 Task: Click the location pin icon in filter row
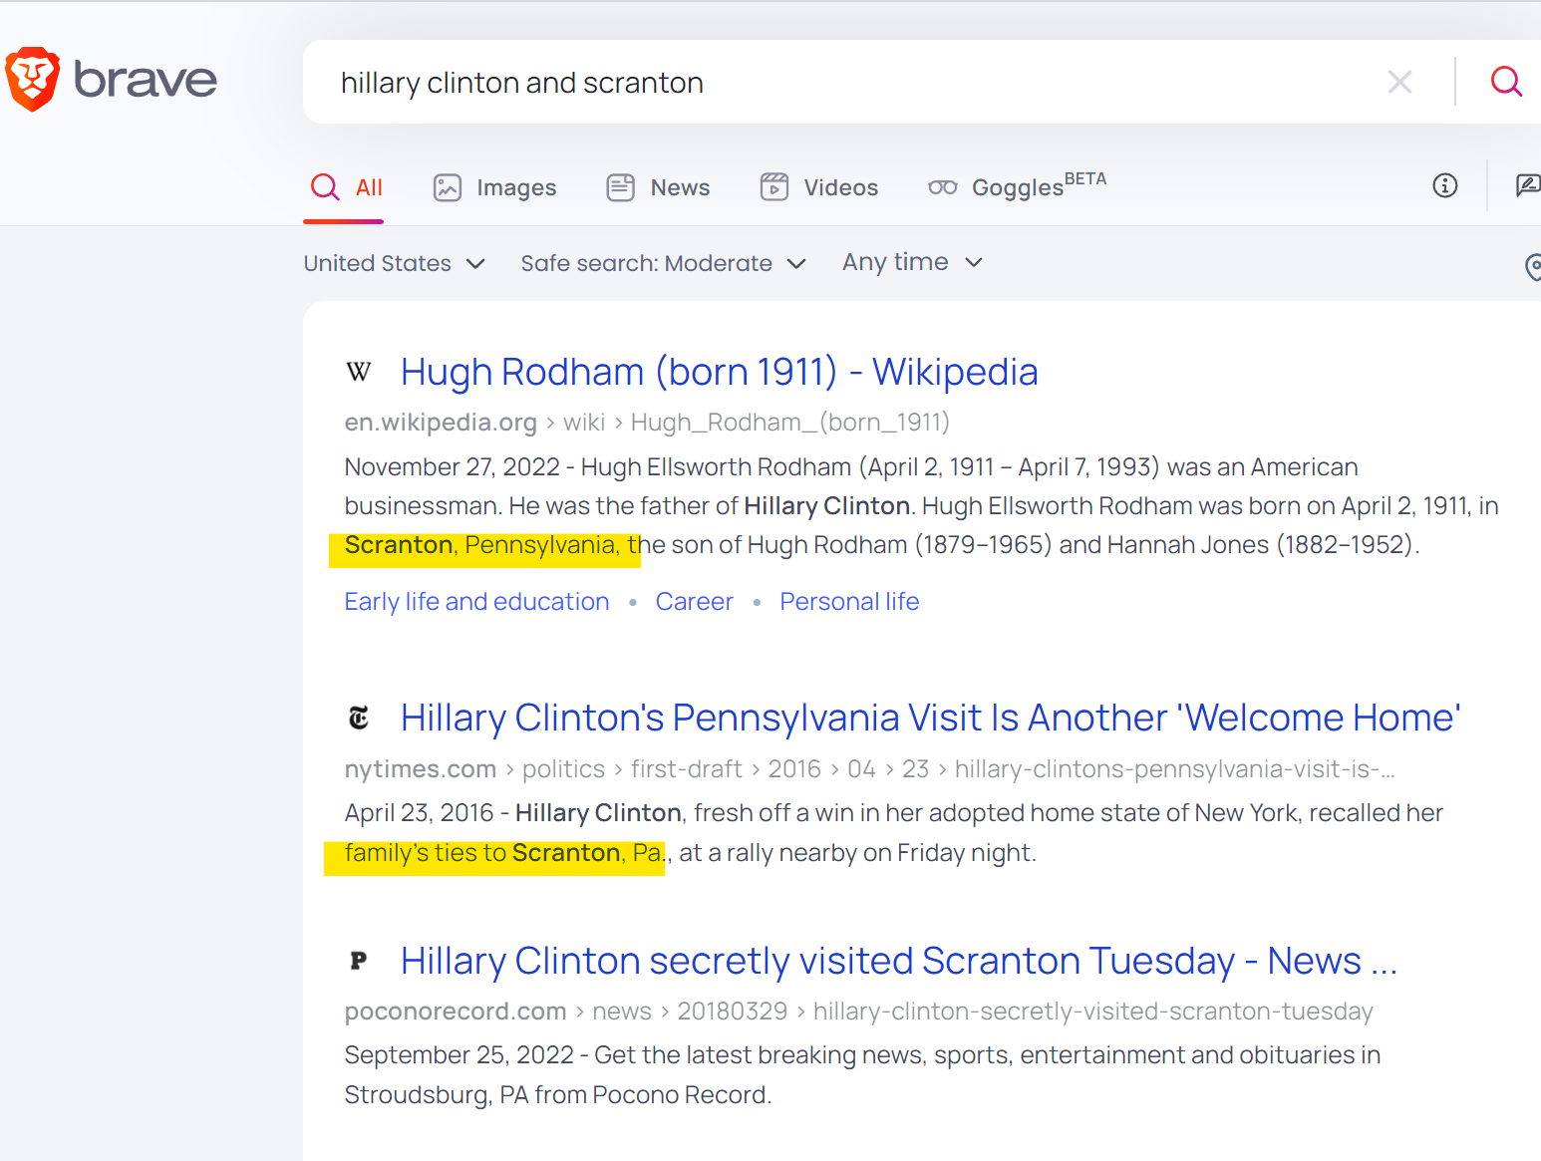tap(1533, 266)
